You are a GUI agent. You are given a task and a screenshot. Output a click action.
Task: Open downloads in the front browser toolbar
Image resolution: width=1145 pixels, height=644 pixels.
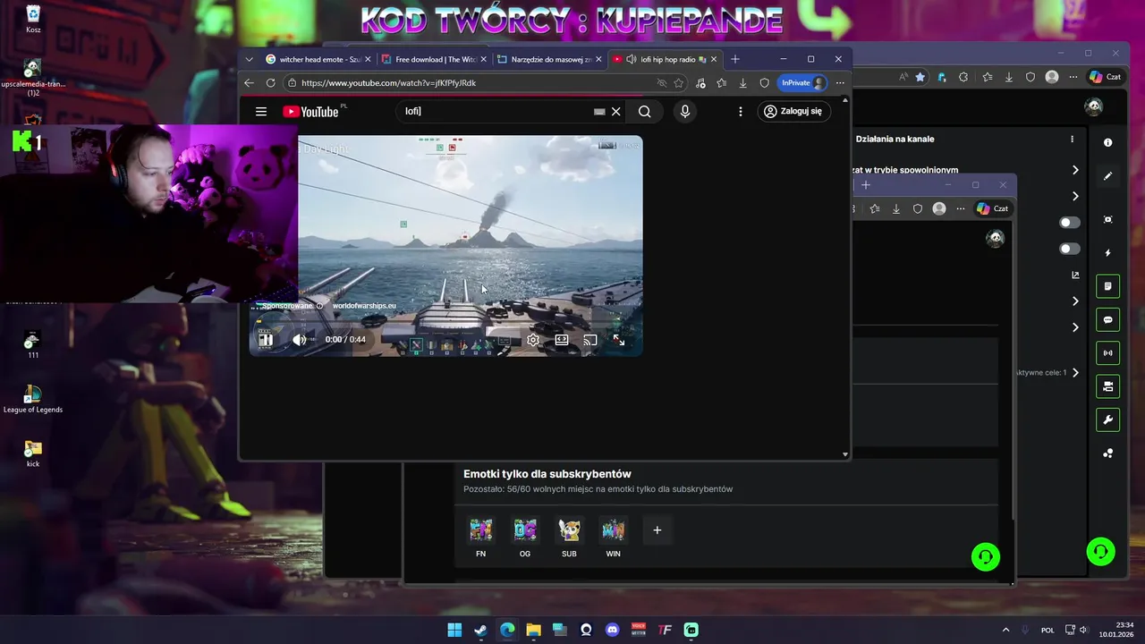(742, 83)
